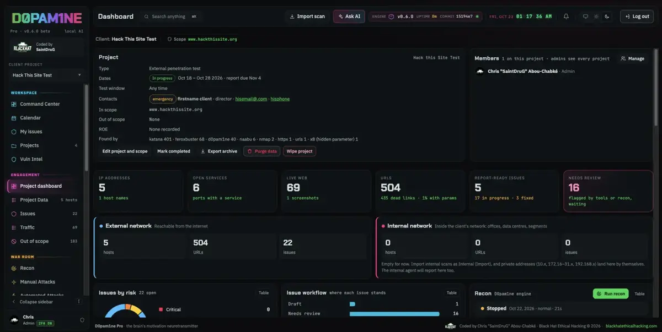The height and width of the screenshot is (332, 662).
Task: Click External network 5 hosts tile
Action: (x=142, y=247)
